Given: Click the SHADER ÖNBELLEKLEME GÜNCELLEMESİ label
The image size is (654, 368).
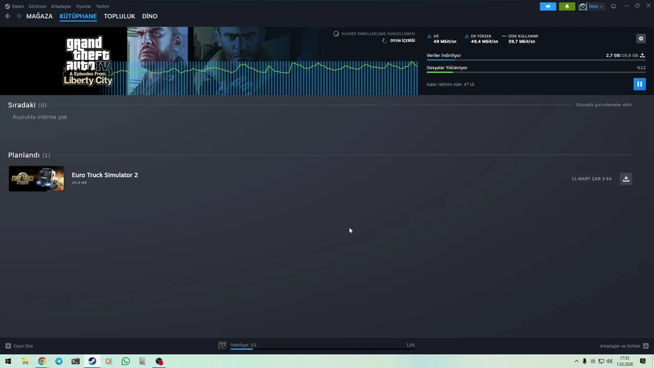Looking at the screenshot, I should (378, 34).
